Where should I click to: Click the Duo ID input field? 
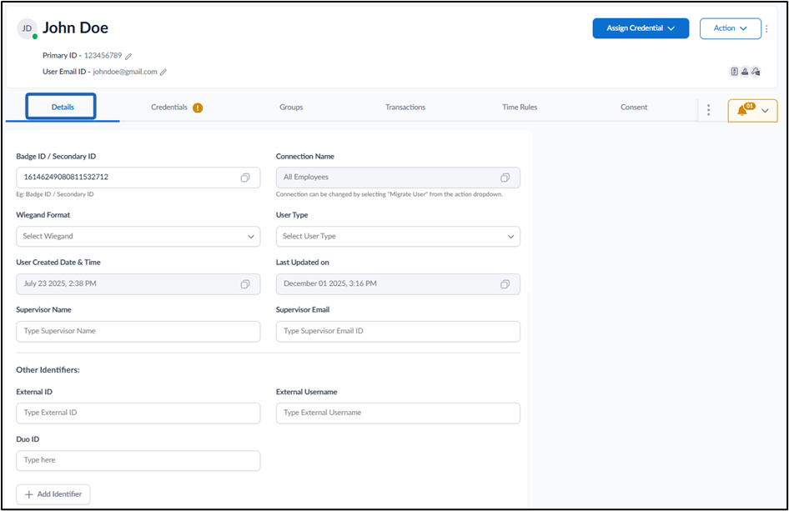[x=138, y=460]
